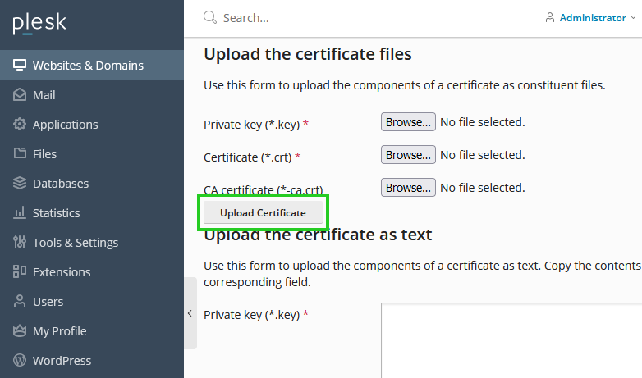This screenshot has height=378, width=642.
Task: Expand the Administrator account dropdown arrow
Action: tap(633, 18)
